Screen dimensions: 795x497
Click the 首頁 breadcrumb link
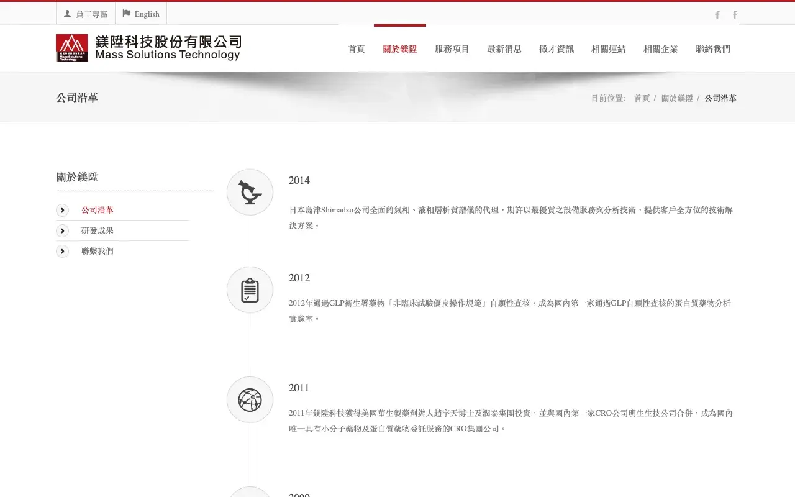point(642,99)
